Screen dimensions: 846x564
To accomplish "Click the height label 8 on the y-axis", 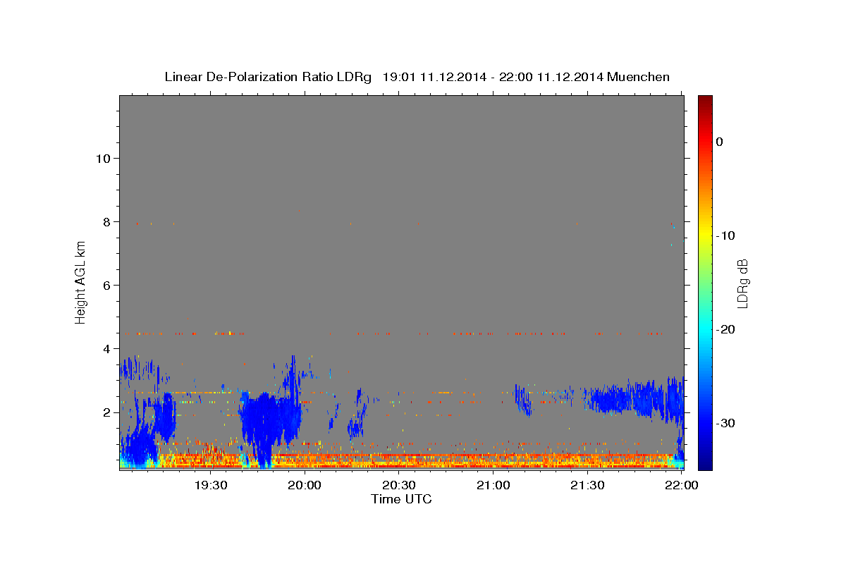I will click(x=106, y=221).
